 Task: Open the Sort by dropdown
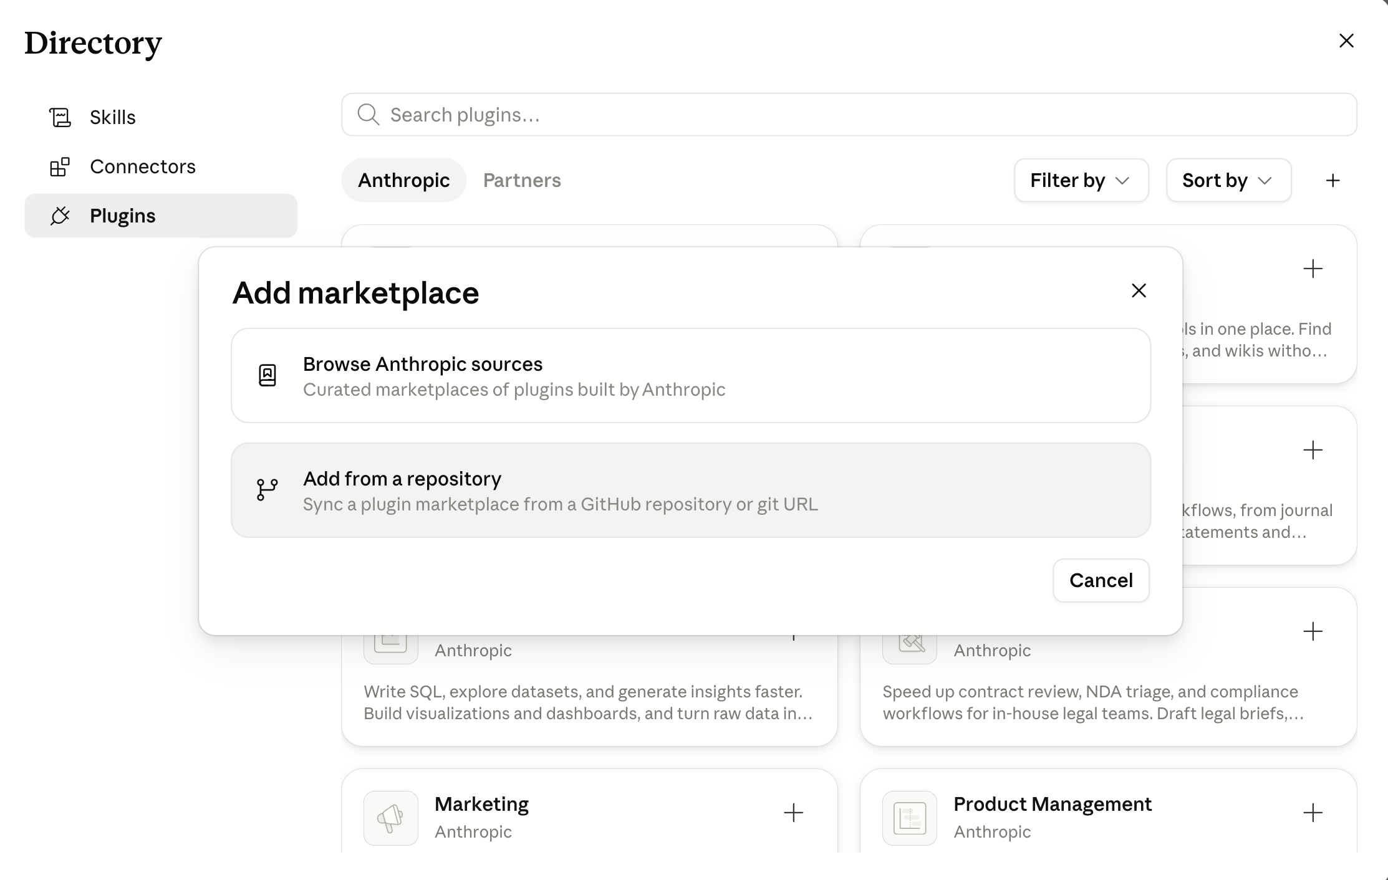1228,180
